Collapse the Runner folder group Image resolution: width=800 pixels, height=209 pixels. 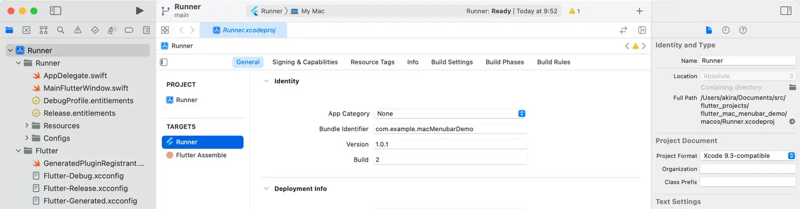pos(18,63)
